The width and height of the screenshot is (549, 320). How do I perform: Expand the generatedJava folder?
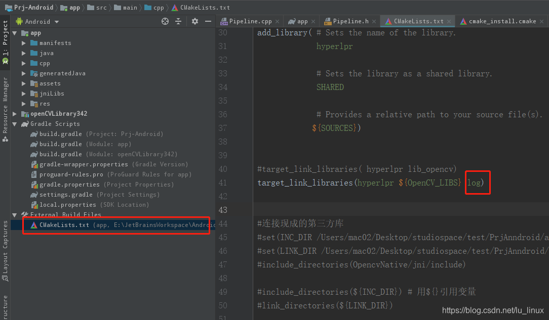coord(23,73)
